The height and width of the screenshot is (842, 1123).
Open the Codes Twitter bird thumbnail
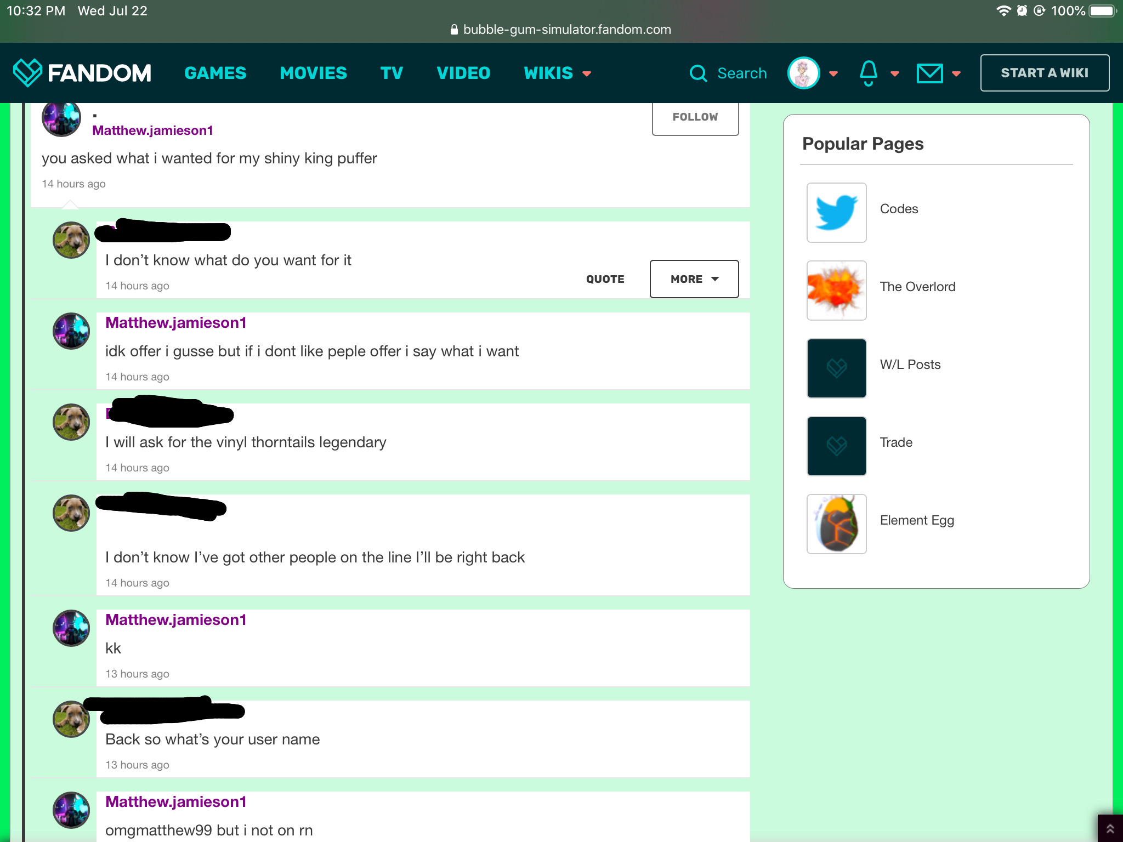click(836, 213)
